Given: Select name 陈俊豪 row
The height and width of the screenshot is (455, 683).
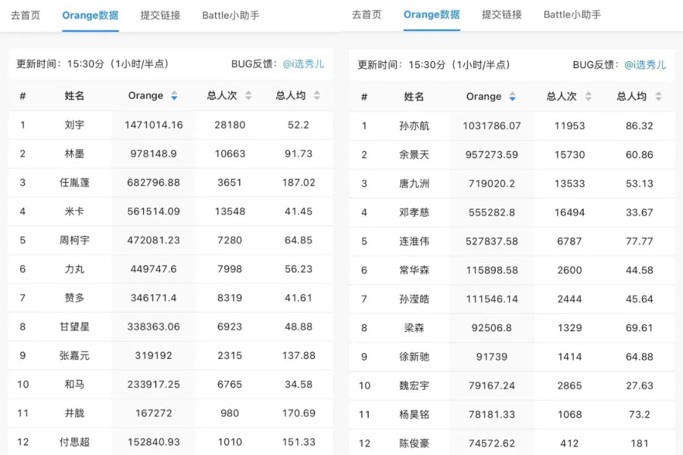Looking at the screenshot, I should (414, 444).
